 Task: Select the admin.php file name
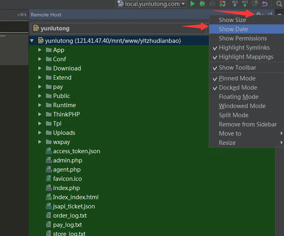(68, 160)
